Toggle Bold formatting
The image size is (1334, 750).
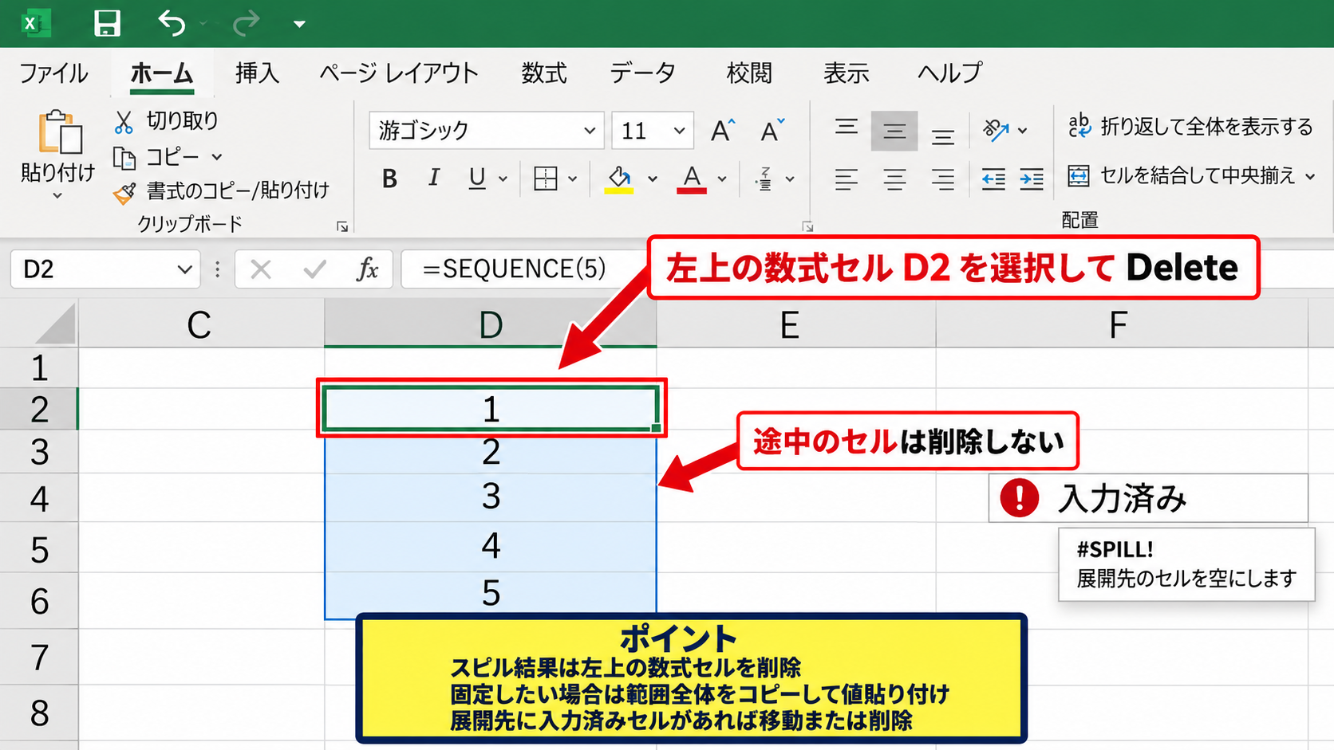pyautogui.click(x=389, y=179)
